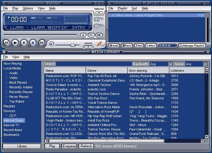Open Winamp Help menu
212x153 pixels.
tap(52, 8)
